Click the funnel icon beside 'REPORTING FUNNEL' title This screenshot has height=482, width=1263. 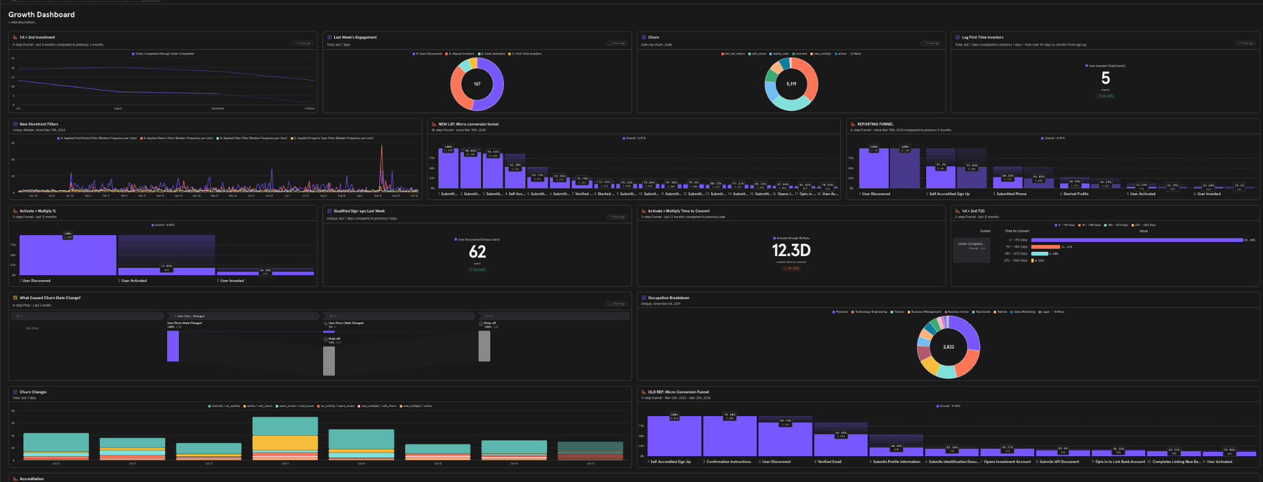[853, 124]
